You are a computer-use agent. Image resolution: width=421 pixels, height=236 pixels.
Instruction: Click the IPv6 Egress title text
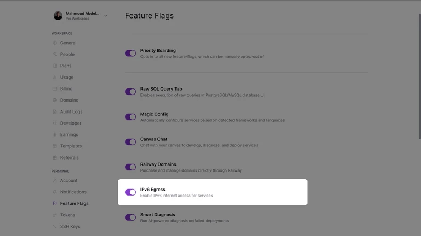tap(152, 190)
